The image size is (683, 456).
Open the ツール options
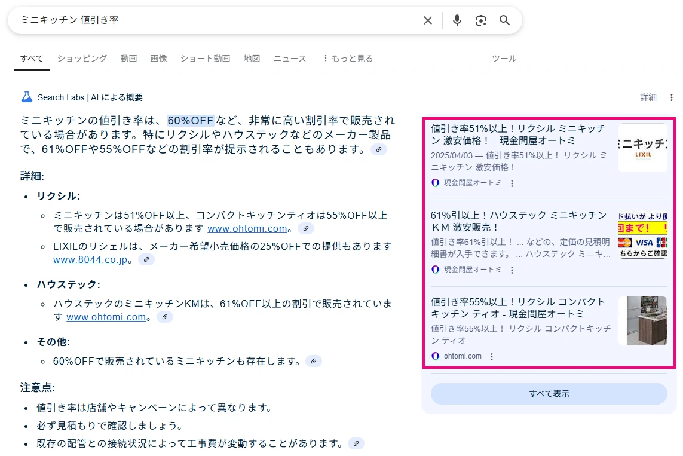tap(504, 59)
